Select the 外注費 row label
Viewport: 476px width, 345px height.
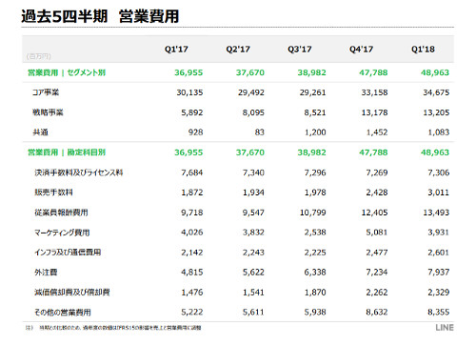pyautogui.click(x=46, y=272)
